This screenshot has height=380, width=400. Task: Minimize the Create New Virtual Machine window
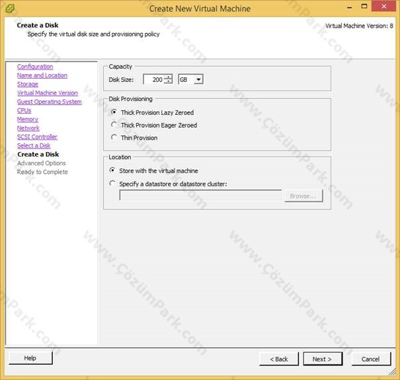(350, 7)
